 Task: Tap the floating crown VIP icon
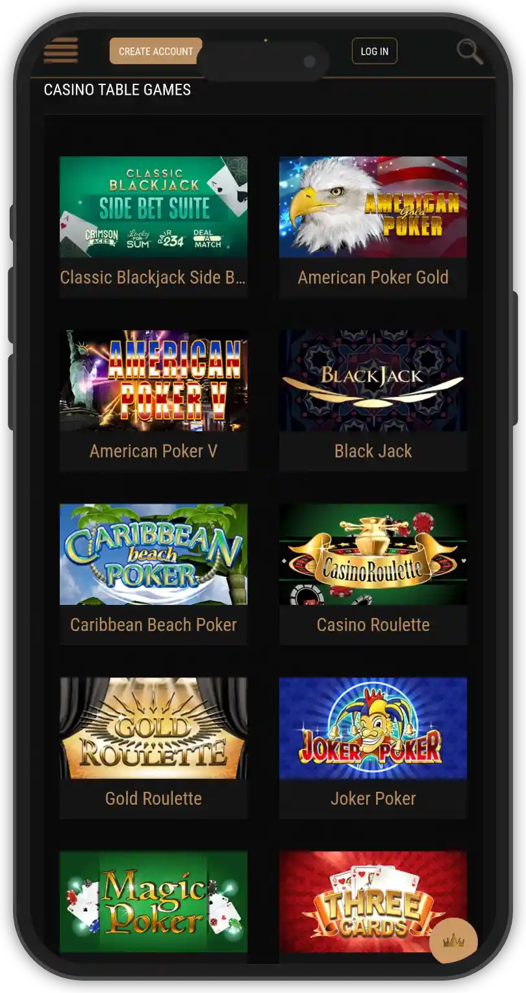(x=453, y=940)
